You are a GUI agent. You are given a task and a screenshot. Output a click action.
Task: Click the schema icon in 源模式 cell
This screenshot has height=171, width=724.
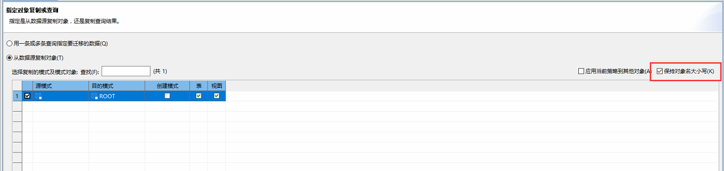(39, 96)
